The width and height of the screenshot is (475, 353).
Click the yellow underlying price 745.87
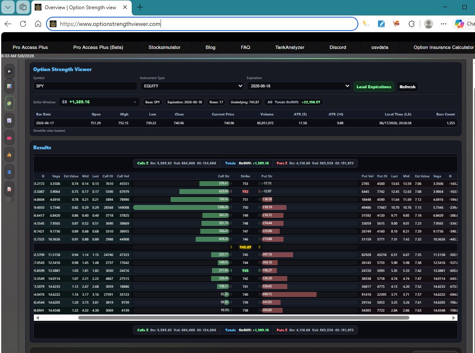[x=245, y=247]
